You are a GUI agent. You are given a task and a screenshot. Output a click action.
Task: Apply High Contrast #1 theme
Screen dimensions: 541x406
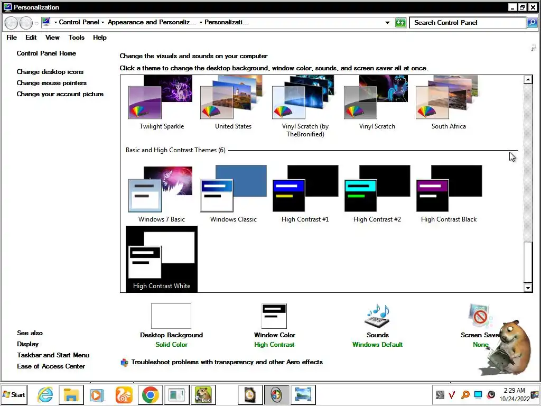[x=305, y=194]
